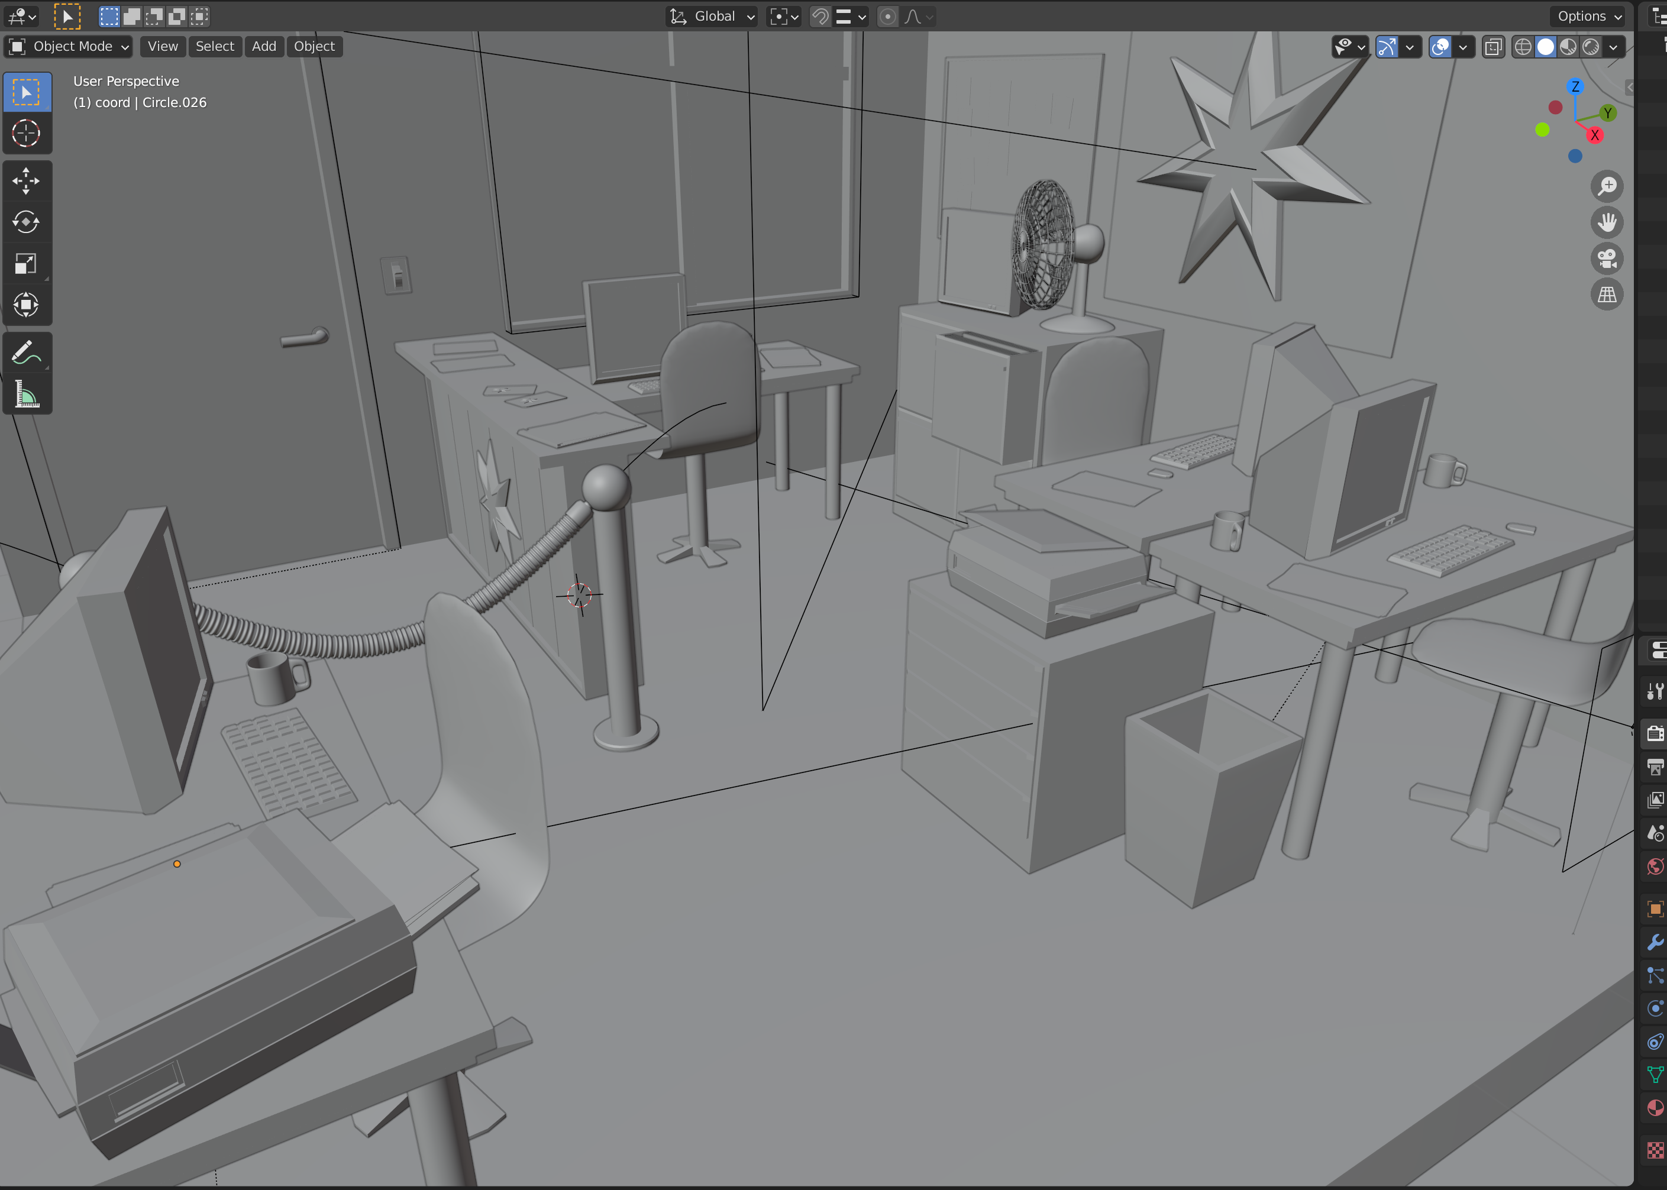Toggle show gizmo button
Viewport: 1667px width, 1190px height.
(x=1387, y=47)
